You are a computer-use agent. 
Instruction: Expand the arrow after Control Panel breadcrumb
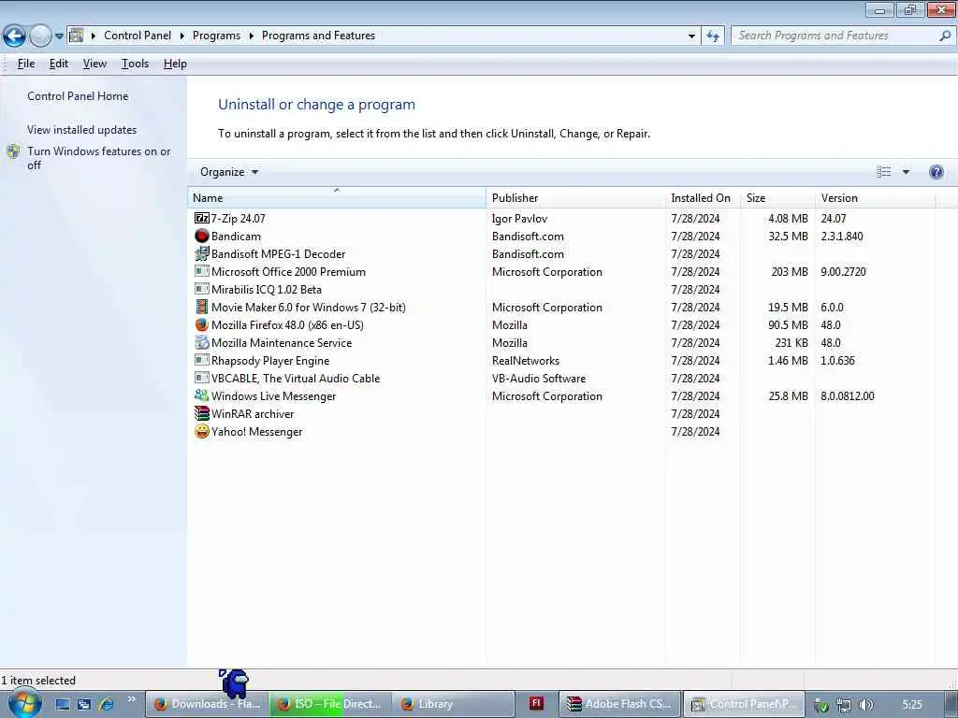click(x=182, y=36)
